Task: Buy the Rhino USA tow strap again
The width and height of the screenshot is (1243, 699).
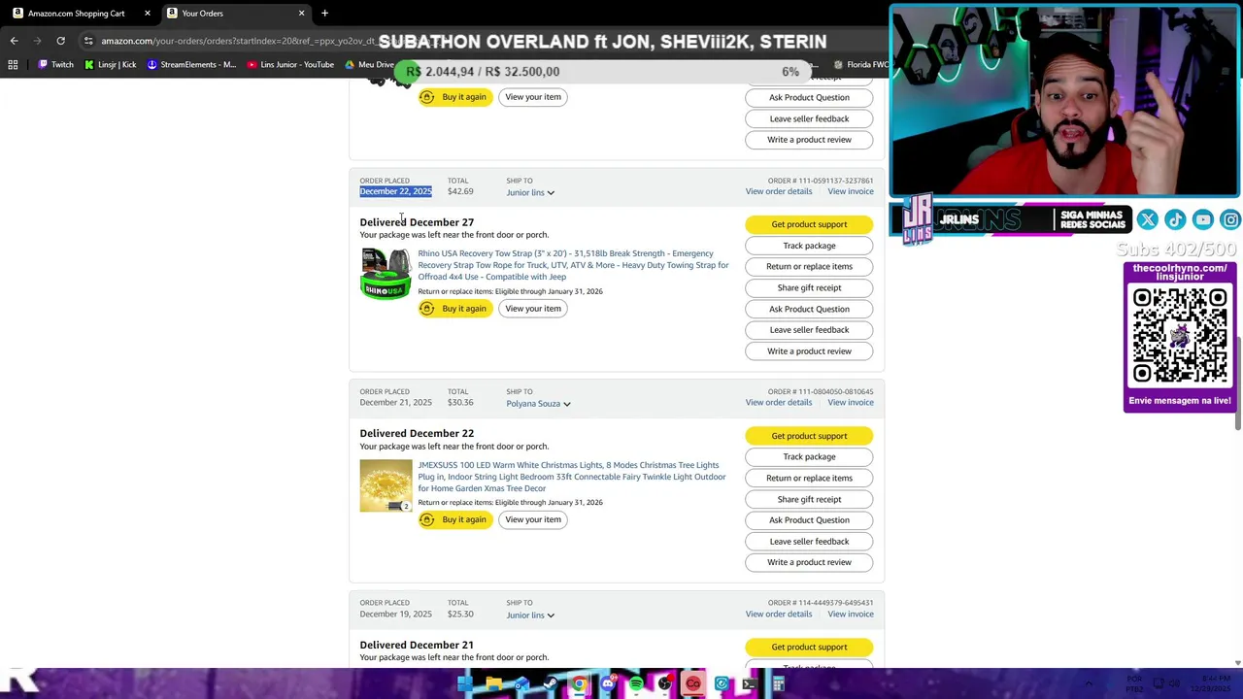Action: coord(454,309)
